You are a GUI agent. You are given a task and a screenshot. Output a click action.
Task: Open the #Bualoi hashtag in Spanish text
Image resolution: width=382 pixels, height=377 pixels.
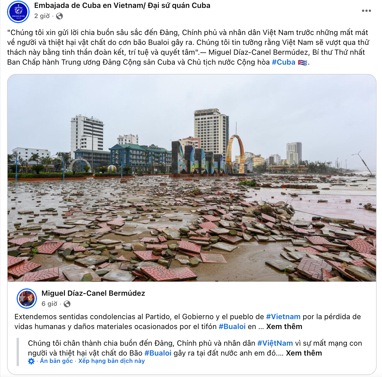coord(232,326)
